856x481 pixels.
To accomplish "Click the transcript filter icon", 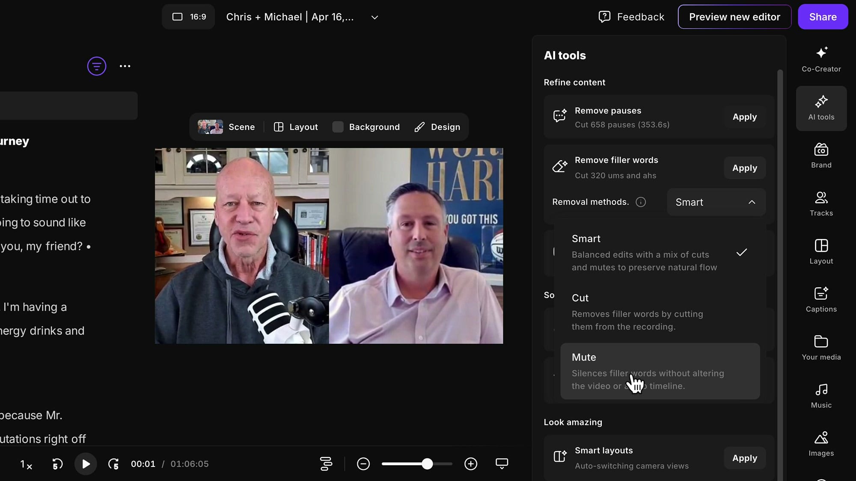I will pos(97,66).
